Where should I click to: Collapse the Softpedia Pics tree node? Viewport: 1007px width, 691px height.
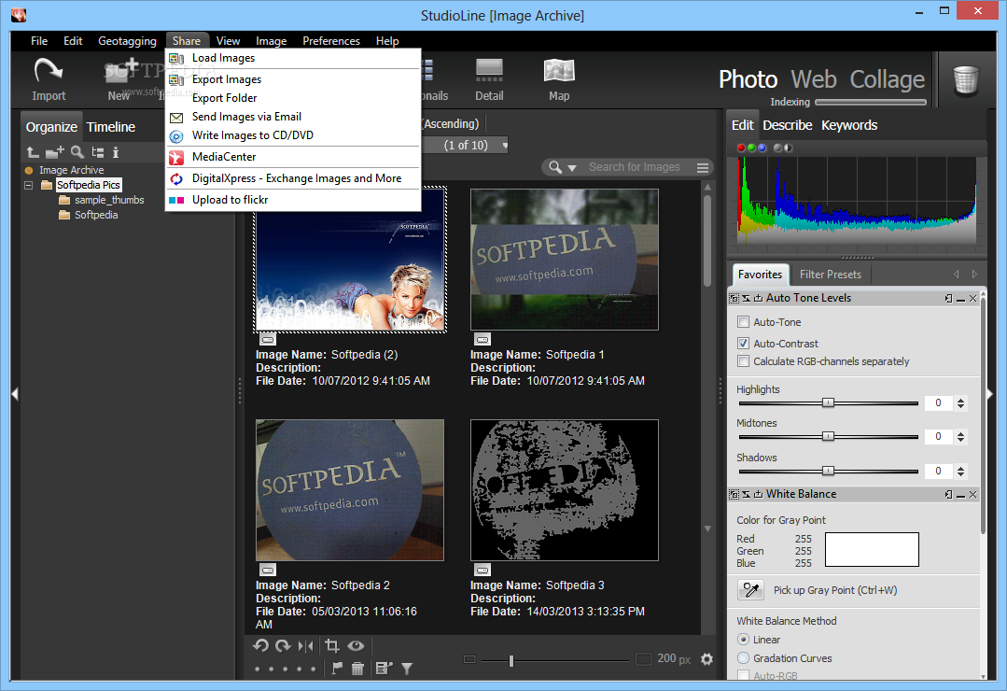29,185
